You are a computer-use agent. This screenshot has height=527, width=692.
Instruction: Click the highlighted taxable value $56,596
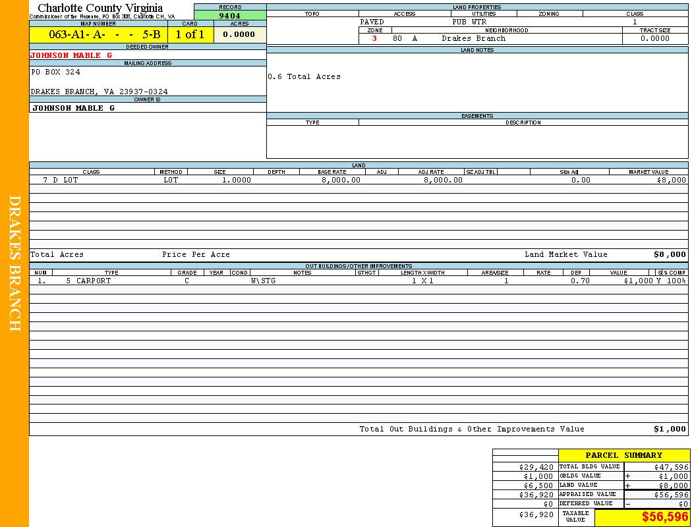pyautogui.click(x=664, y=517)
